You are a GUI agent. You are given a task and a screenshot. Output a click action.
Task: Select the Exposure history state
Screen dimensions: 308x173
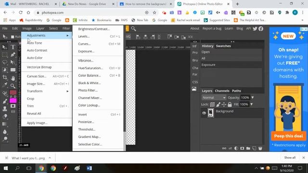pos(231,65)
